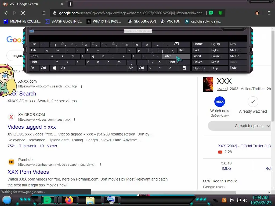The width and height of the screenshot is (275, 206).
Task: Expand All watch options dropdown
Action: pyautogui.click(x=240, y=126)
